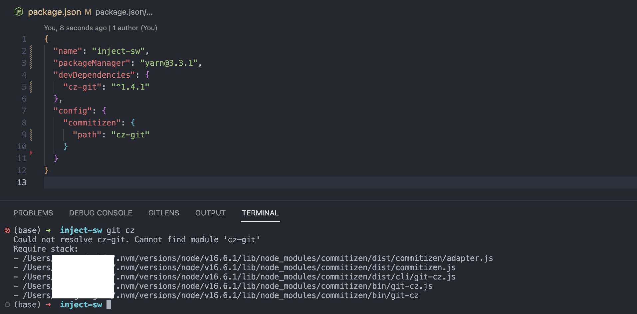The height and width of the screenshot is (314, 637).
Task: Select the TERMINAL tab
Action: click(x=260, y=213)
